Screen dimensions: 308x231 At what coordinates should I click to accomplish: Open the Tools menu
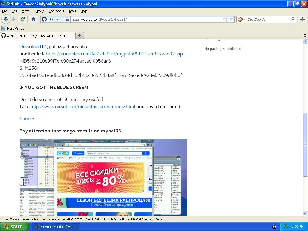coord(72,11)
